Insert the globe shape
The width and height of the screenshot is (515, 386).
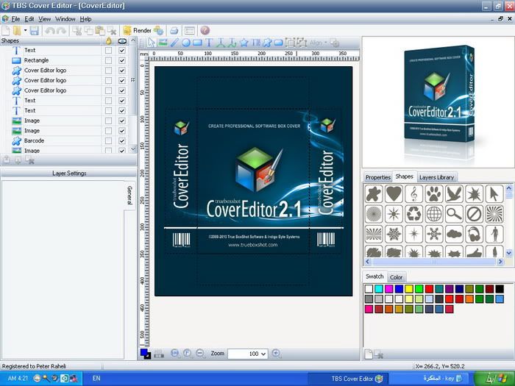click(434, 214)
